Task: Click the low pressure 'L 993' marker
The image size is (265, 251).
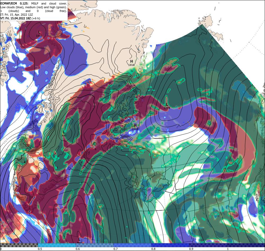Action: pyautogui.click(x=64, y=133)
